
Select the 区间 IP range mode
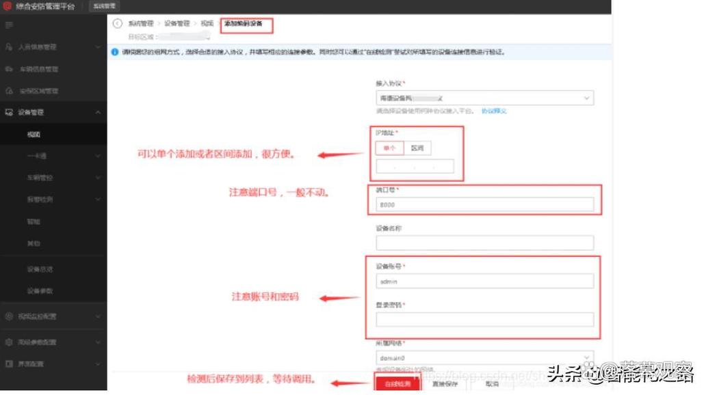point(417,148)
